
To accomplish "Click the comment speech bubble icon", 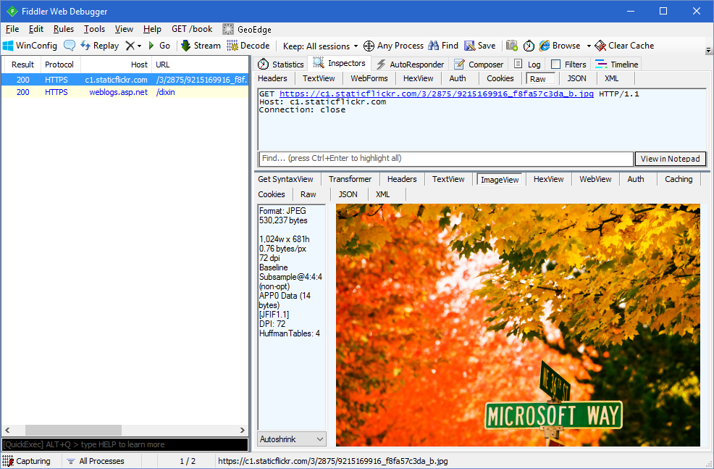I will coord(70,46).
